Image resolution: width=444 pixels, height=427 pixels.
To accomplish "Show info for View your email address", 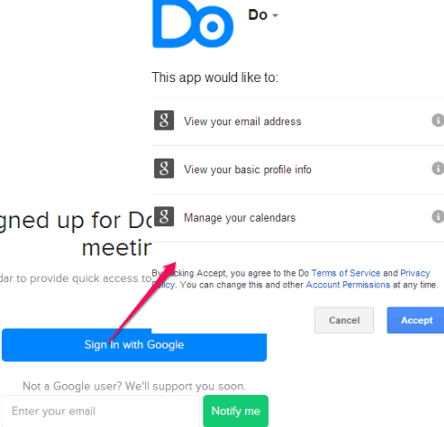I will (438, 120).
